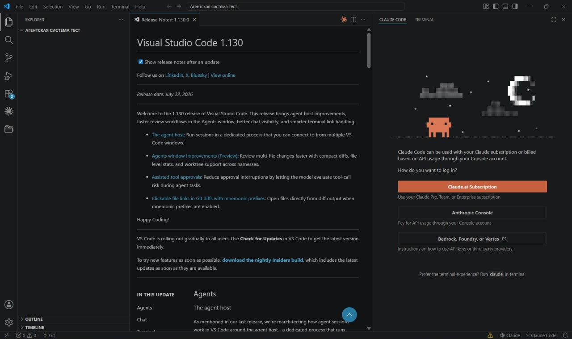Viewport: 572px width, 339px height.
Task: Open the Explorer view in the activity bar
Action: (8, 22)
